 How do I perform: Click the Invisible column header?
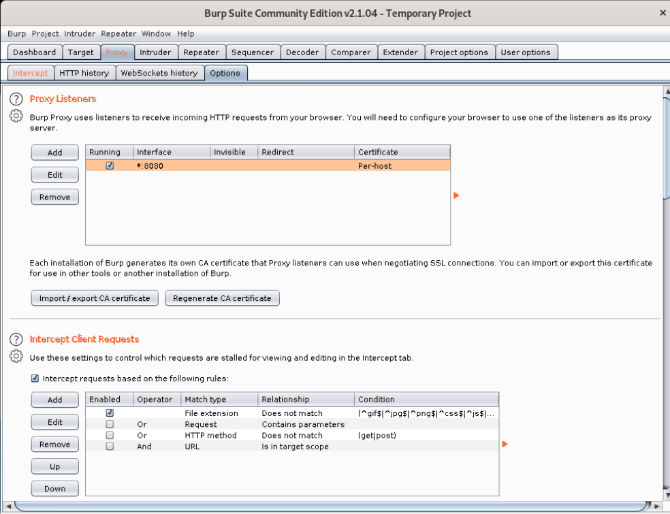pos(234,152)
